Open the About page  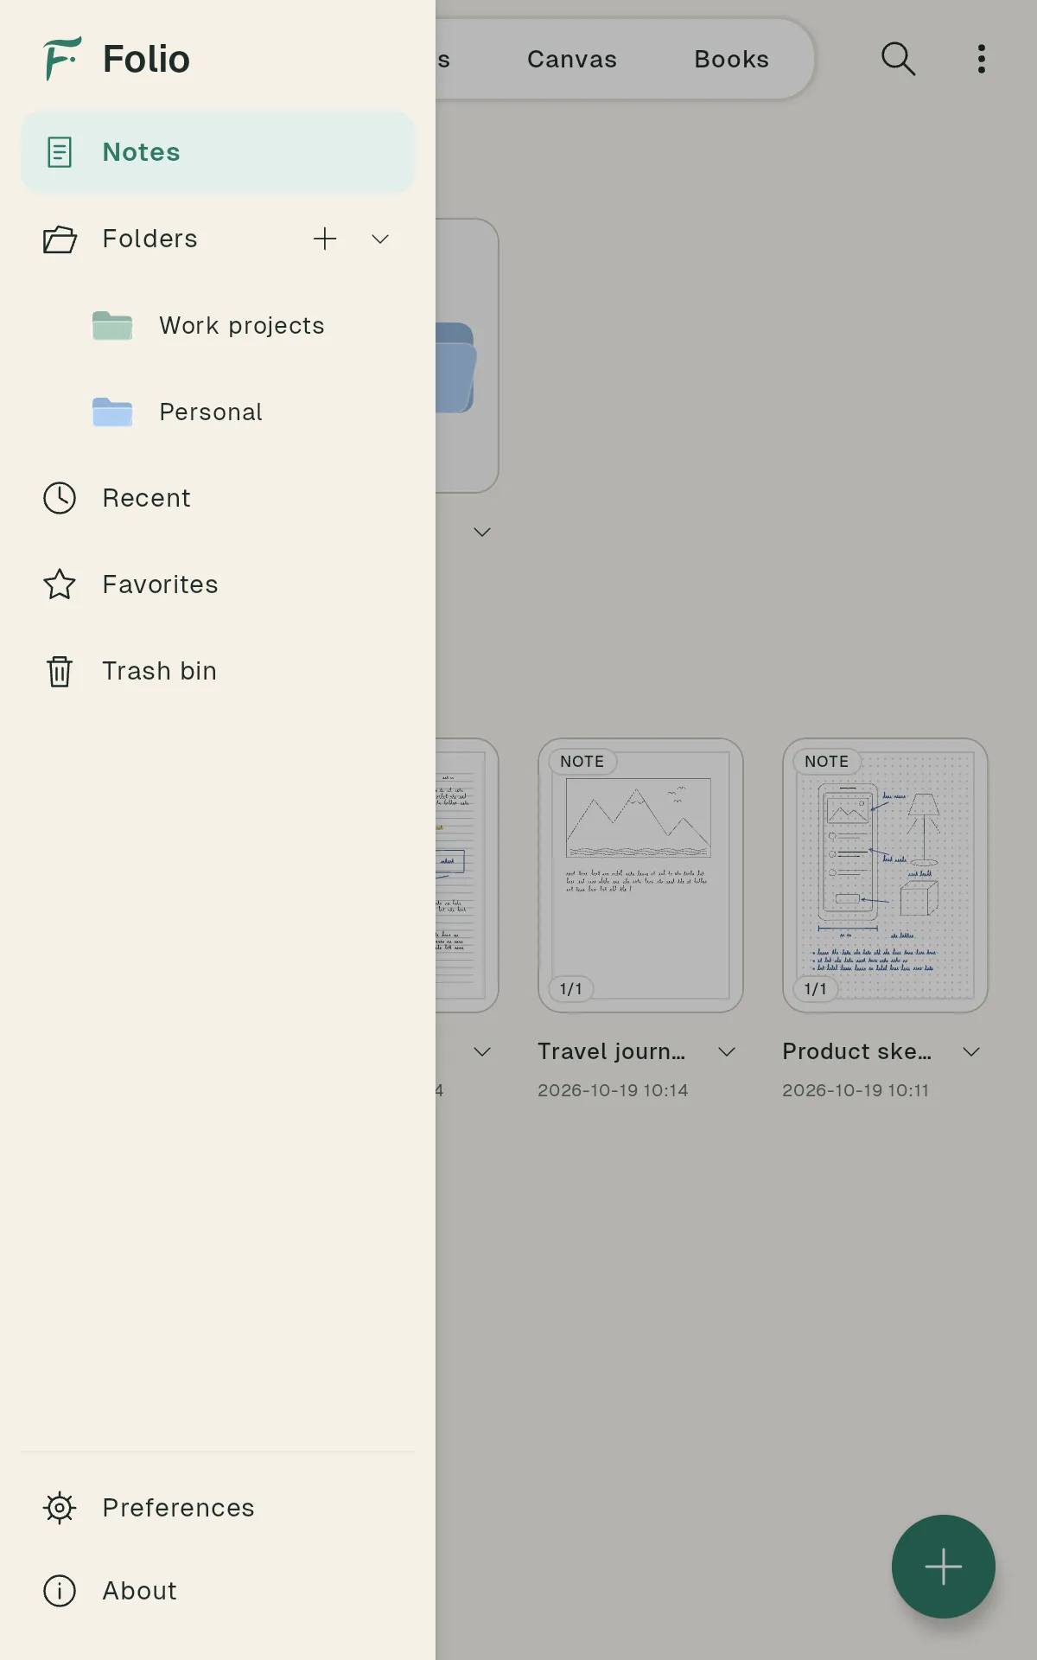(218, 1591)
